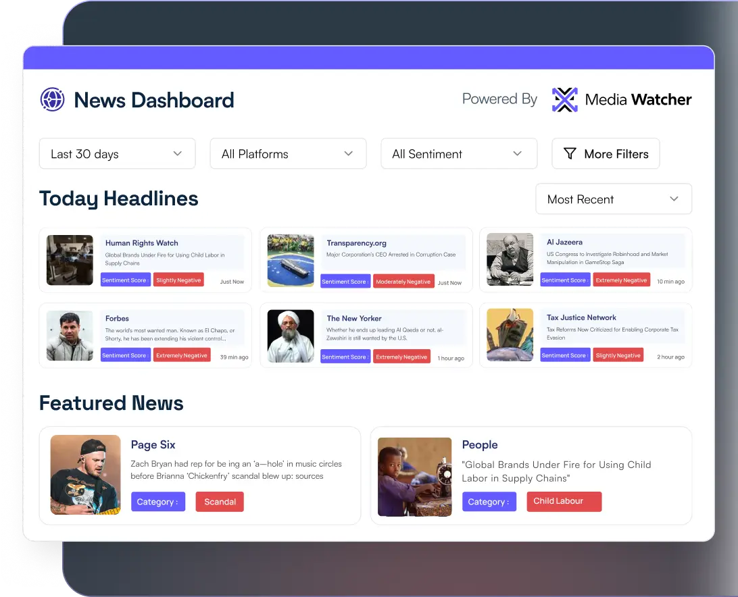Open the All Platforms dropdown
The height and width of the screenshot is (597, 738).
[288, 153]
